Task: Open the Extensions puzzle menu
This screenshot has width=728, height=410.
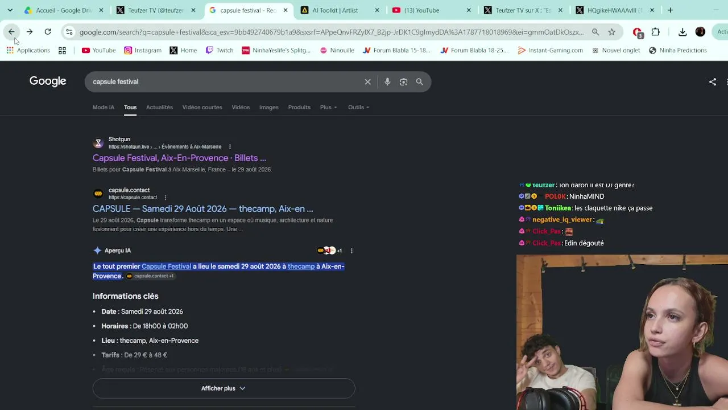Action: 655,32
